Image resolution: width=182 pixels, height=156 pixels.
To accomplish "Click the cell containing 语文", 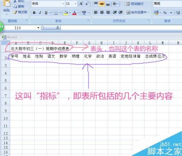I will 53,56.
